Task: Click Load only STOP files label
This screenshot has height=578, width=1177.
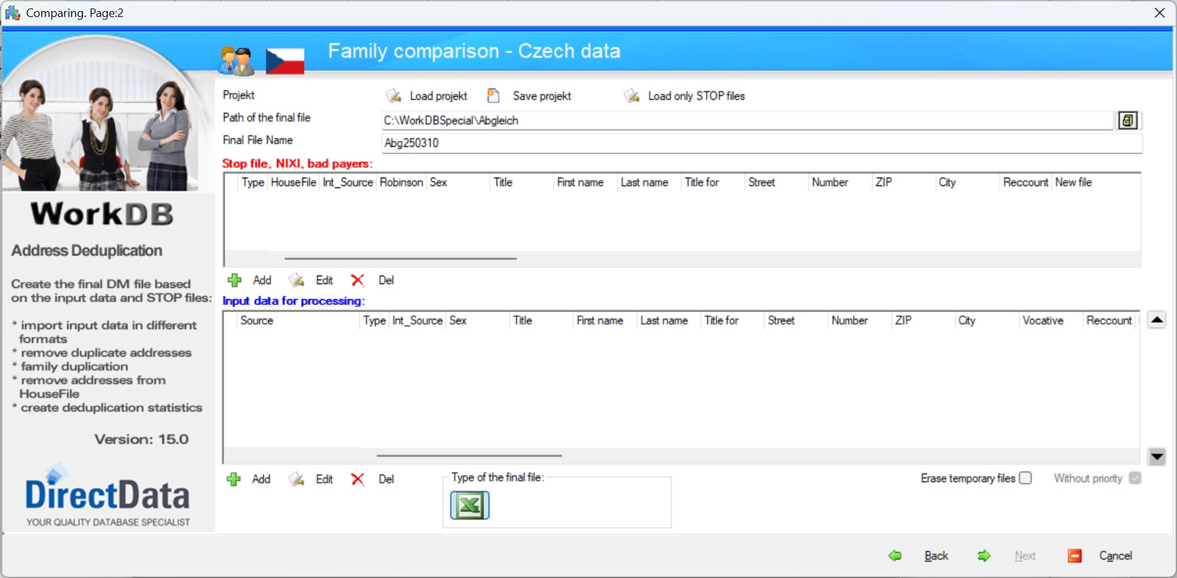Action: tap(696, 96)
